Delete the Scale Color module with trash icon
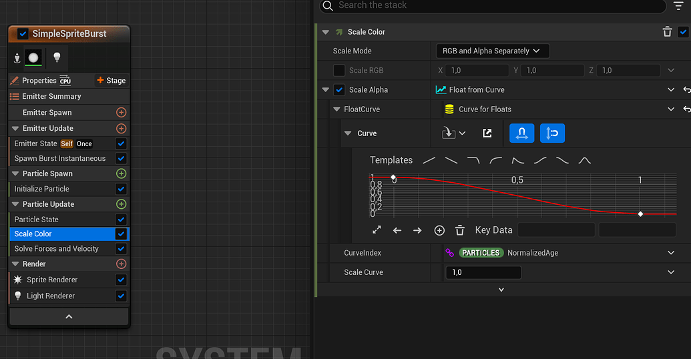The width and height of the screenshot is (691, 359). tap(667, 32)
